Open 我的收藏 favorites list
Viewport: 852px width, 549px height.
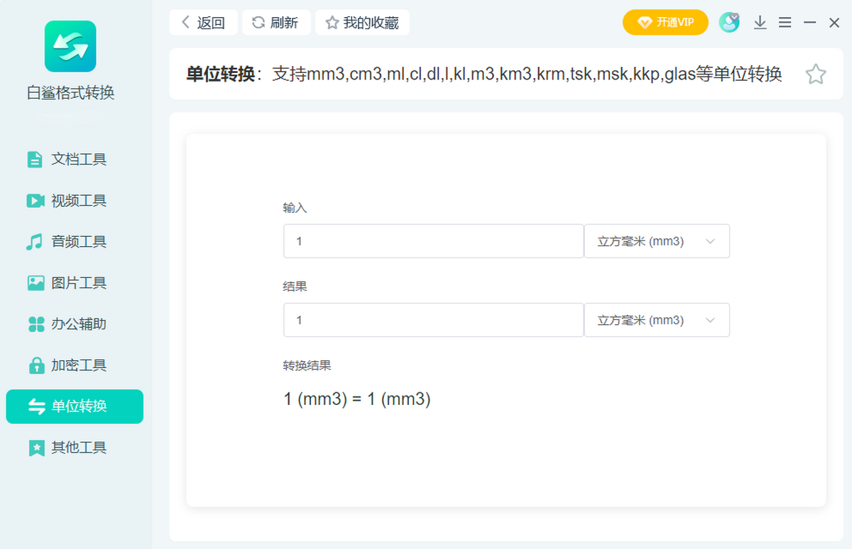(x=362, y=23)
